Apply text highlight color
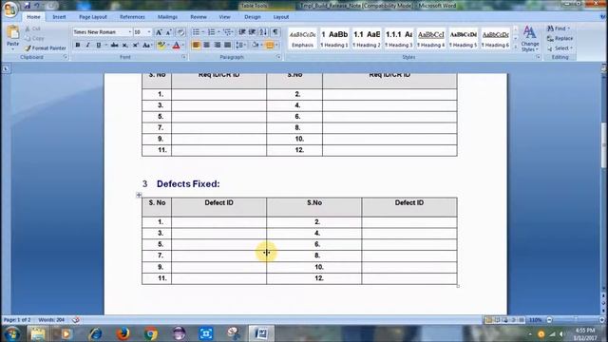This screenshot has height=342, width=608. (161, 45)
